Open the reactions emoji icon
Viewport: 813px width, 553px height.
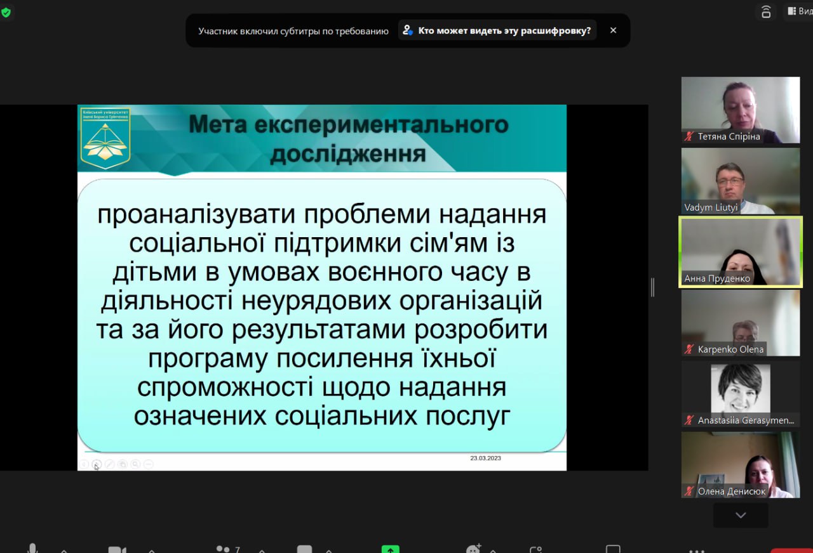pos(473,549)
